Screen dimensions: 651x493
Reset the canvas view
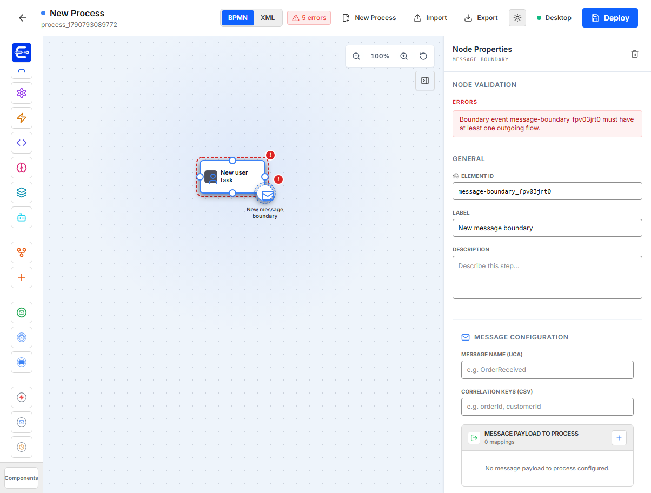tap(423, 56)
